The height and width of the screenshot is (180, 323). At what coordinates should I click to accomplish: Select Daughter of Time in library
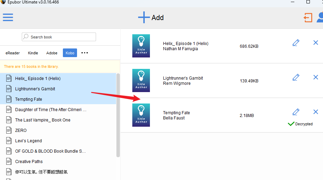coord(58,110)
